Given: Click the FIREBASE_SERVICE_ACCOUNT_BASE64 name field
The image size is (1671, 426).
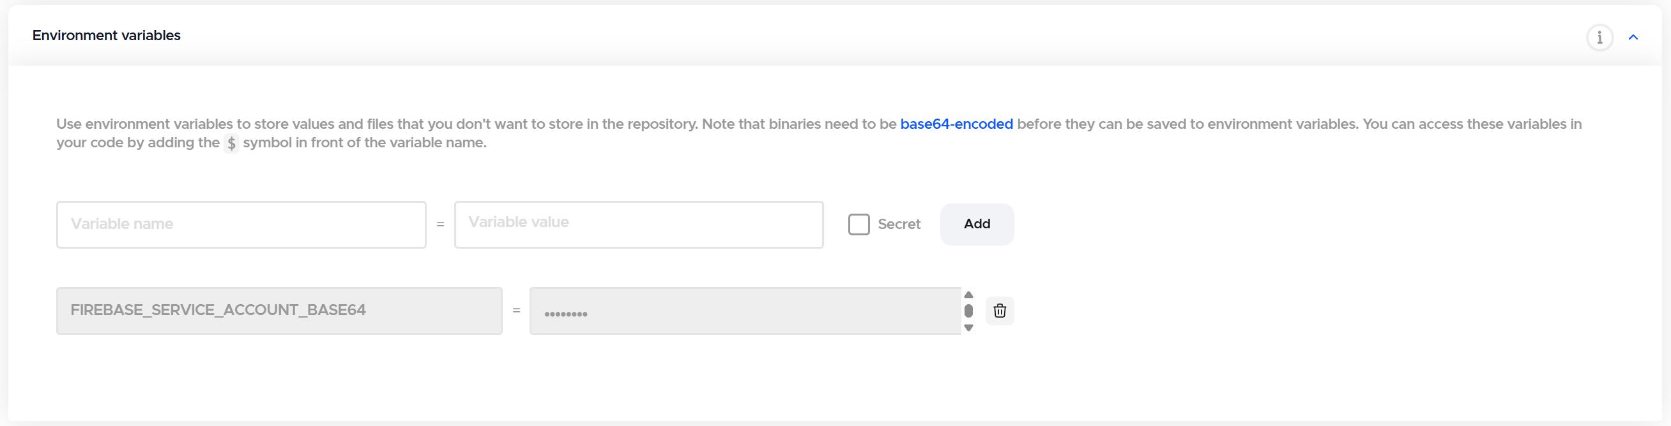Looking at the screenshot, I should coord(279,311).
